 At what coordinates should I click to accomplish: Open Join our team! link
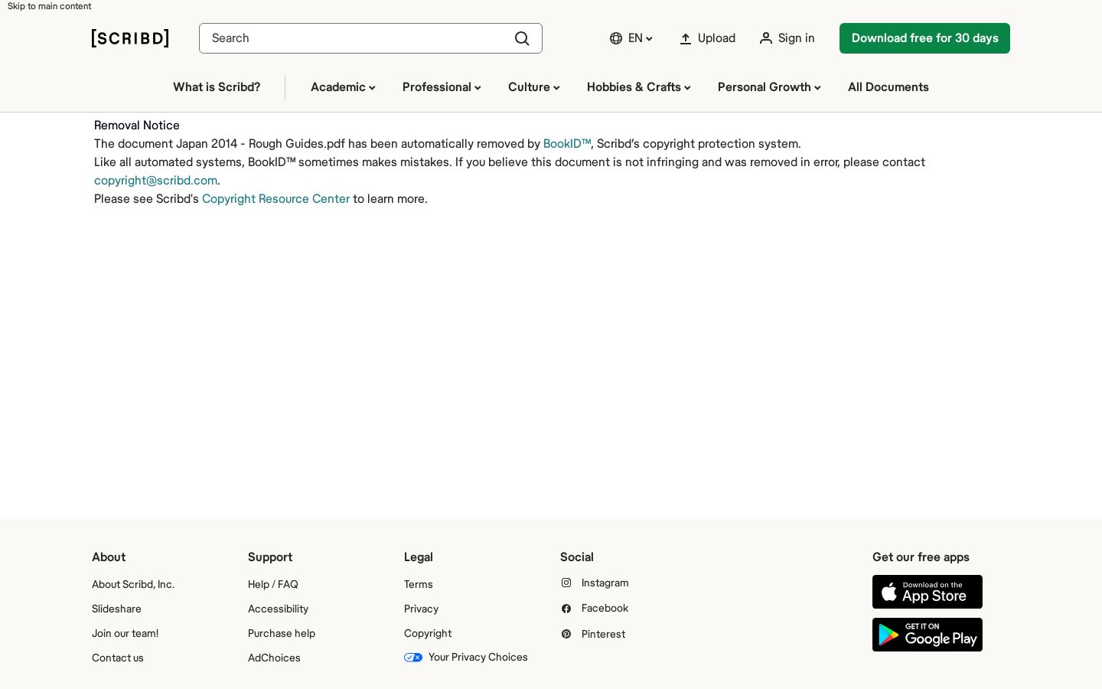(126, 633)
